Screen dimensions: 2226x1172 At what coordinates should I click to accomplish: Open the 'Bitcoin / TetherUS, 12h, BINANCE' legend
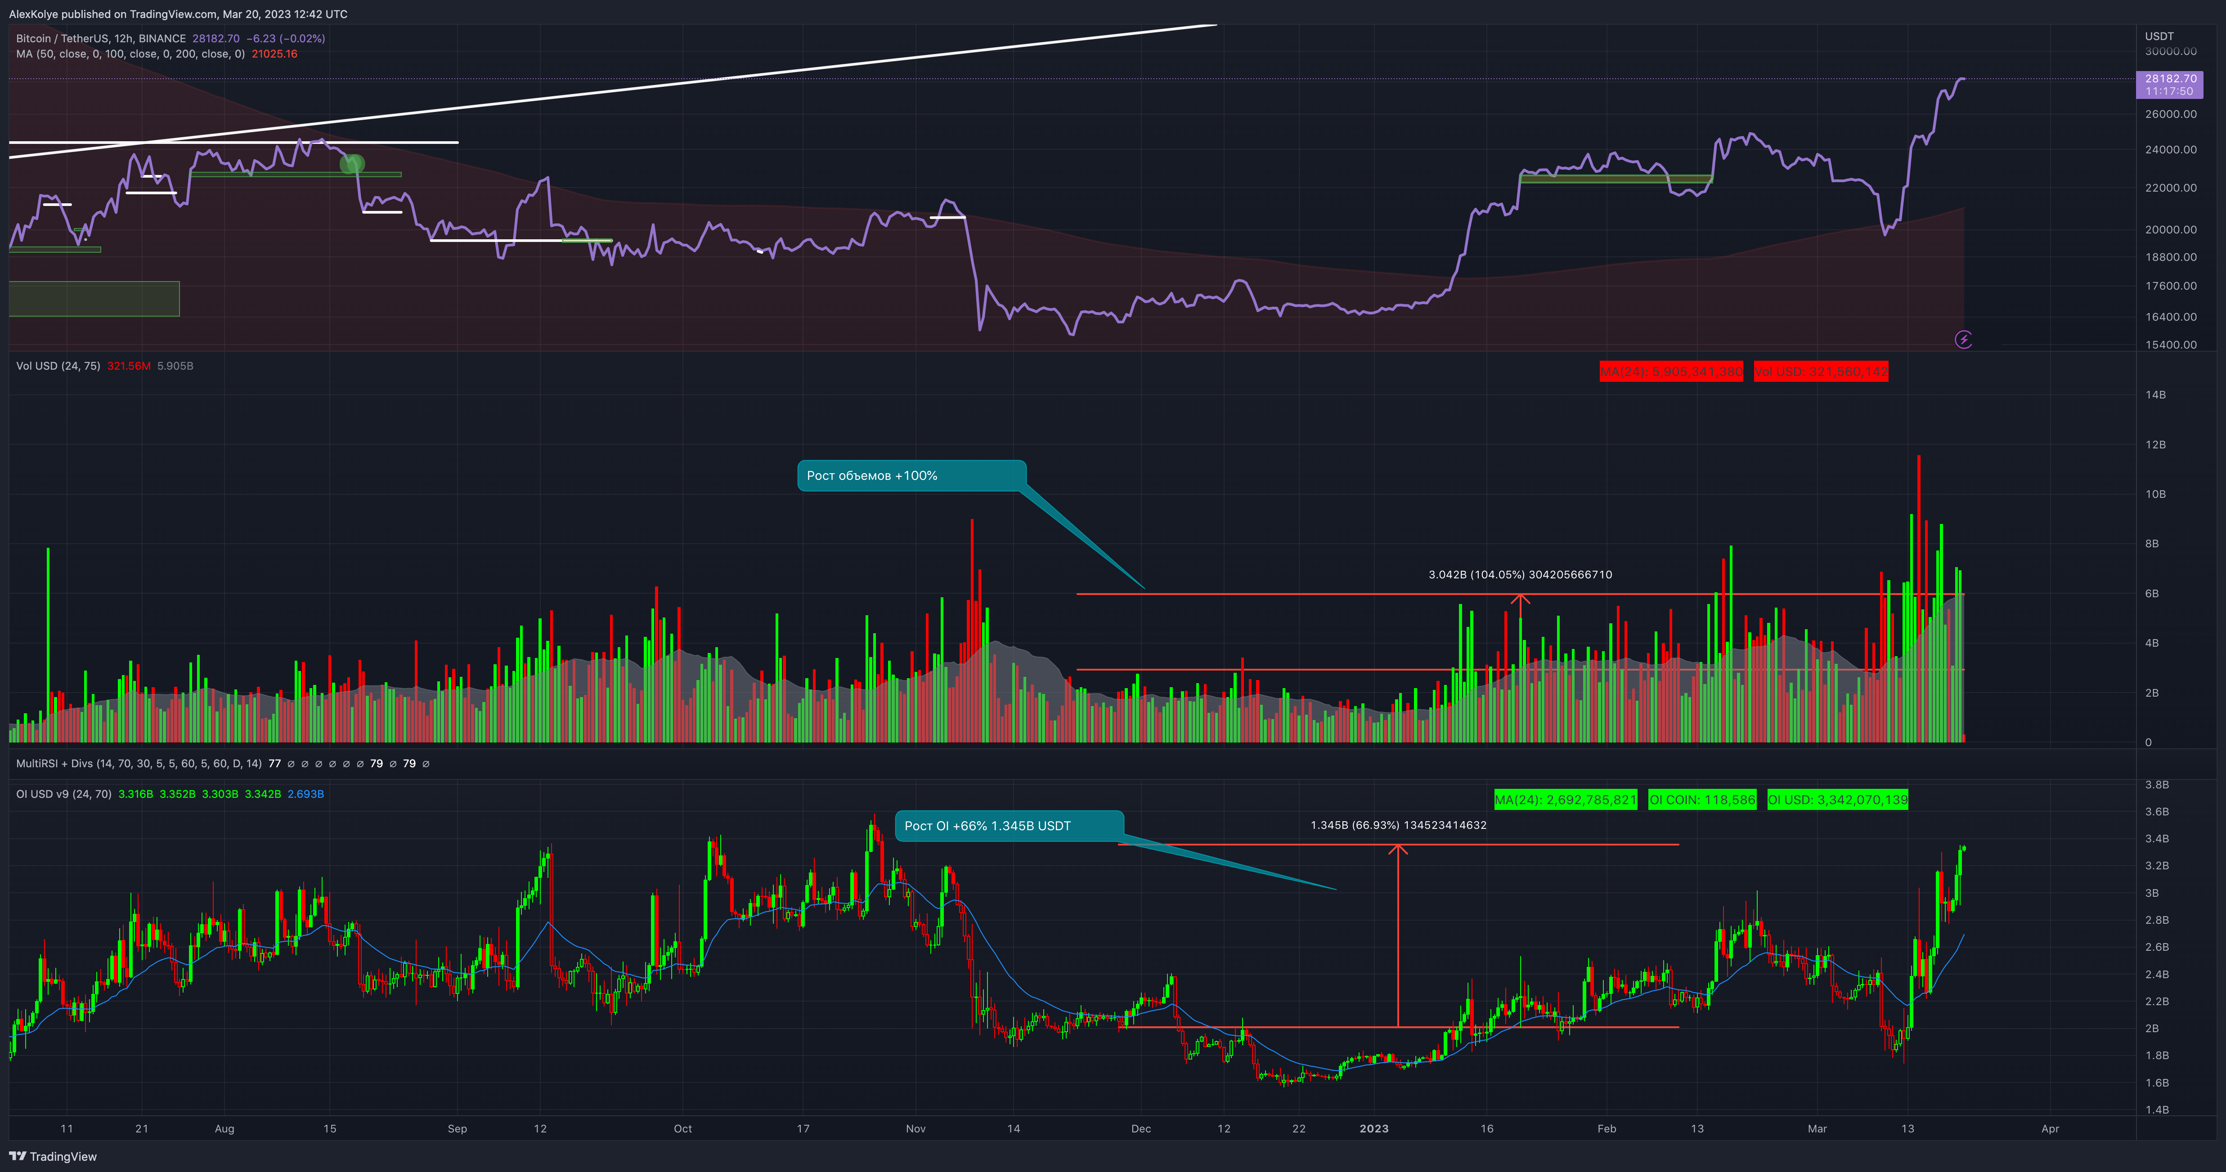click(100, 39)
